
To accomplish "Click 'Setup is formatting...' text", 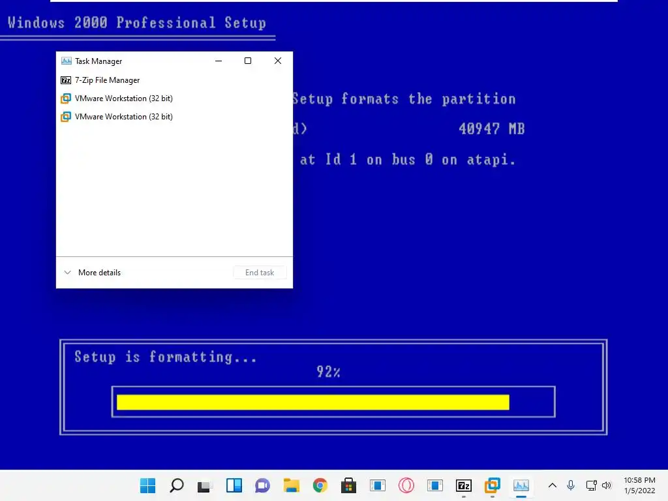I will [x=165, y=357].
